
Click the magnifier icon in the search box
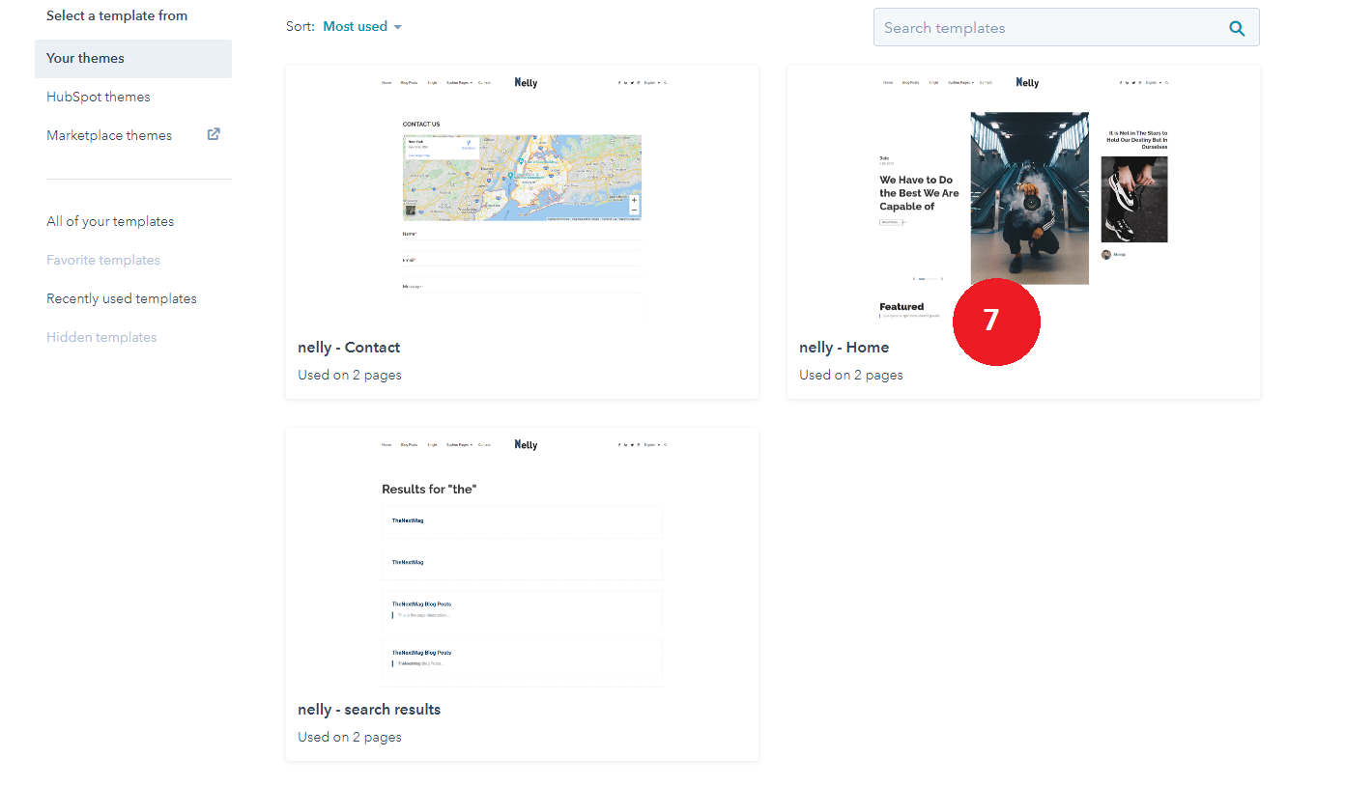click(1237, 28)
